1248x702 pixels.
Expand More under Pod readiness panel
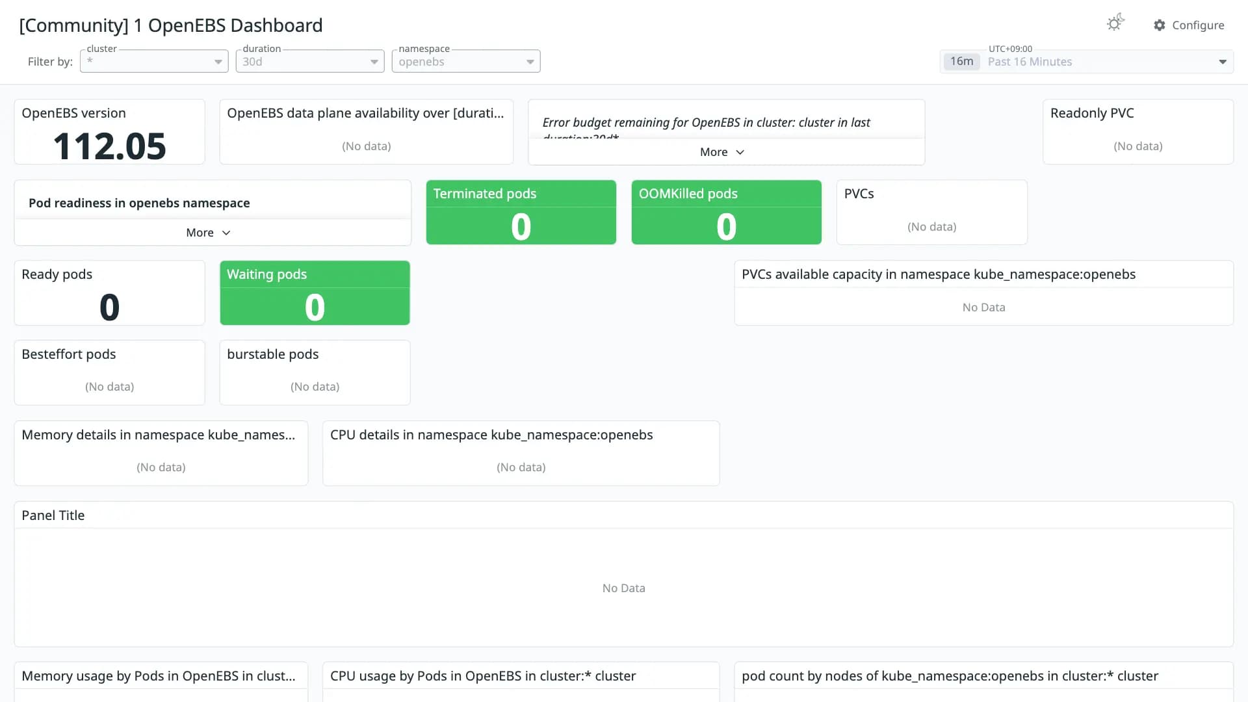pyautogui.click(x=208, y=233)
